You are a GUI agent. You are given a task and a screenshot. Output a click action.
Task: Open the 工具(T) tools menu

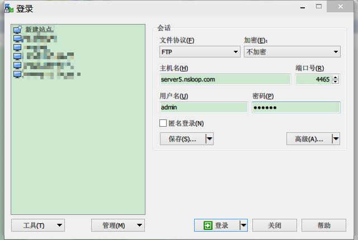click(x=37, y=225)
